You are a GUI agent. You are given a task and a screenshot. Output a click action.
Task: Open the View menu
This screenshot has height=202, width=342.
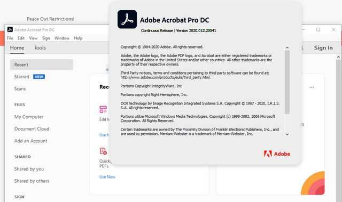point(33,38)
